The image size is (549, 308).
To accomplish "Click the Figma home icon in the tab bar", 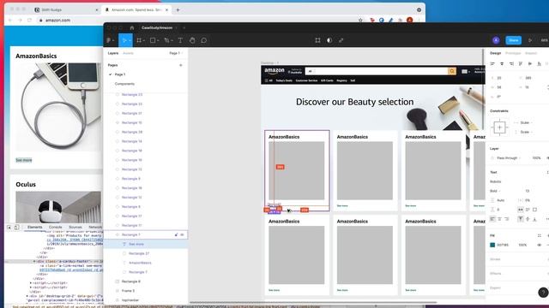I will [x=132, y=28].
